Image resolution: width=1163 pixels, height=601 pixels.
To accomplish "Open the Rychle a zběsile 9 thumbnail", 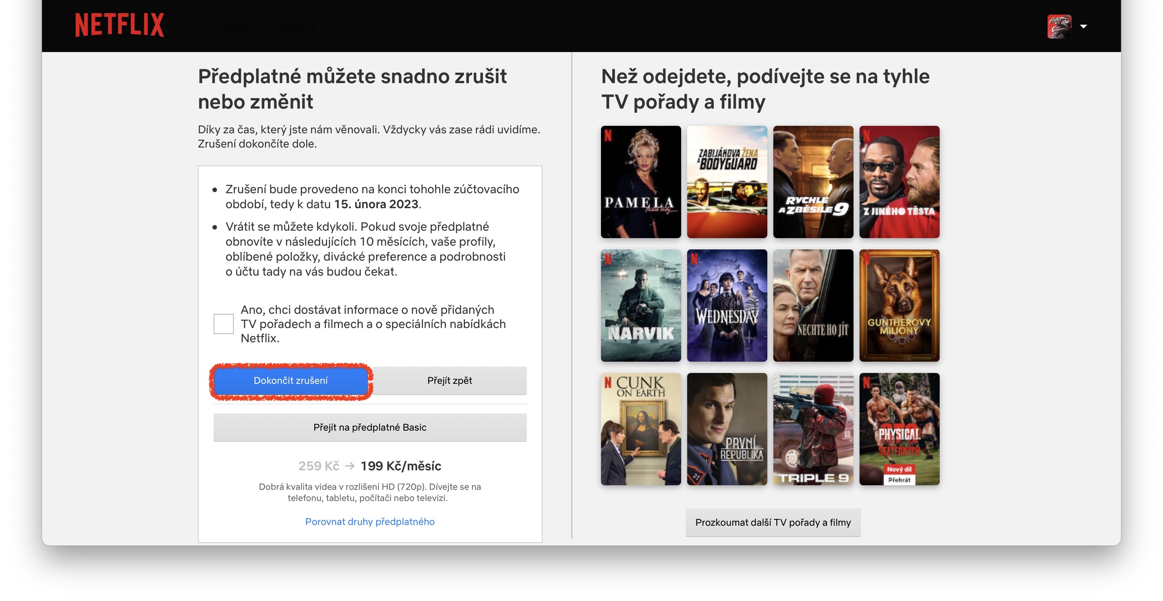I will [x=813, y=182].
